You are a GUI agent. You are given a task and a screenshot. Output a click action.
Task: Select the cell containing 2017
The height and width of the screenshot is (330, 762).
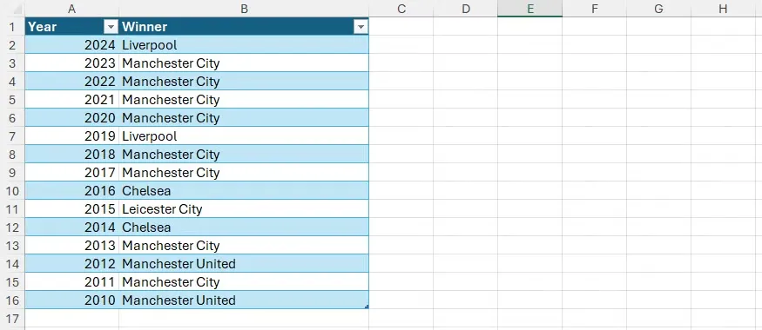click(x=72, y=173)
